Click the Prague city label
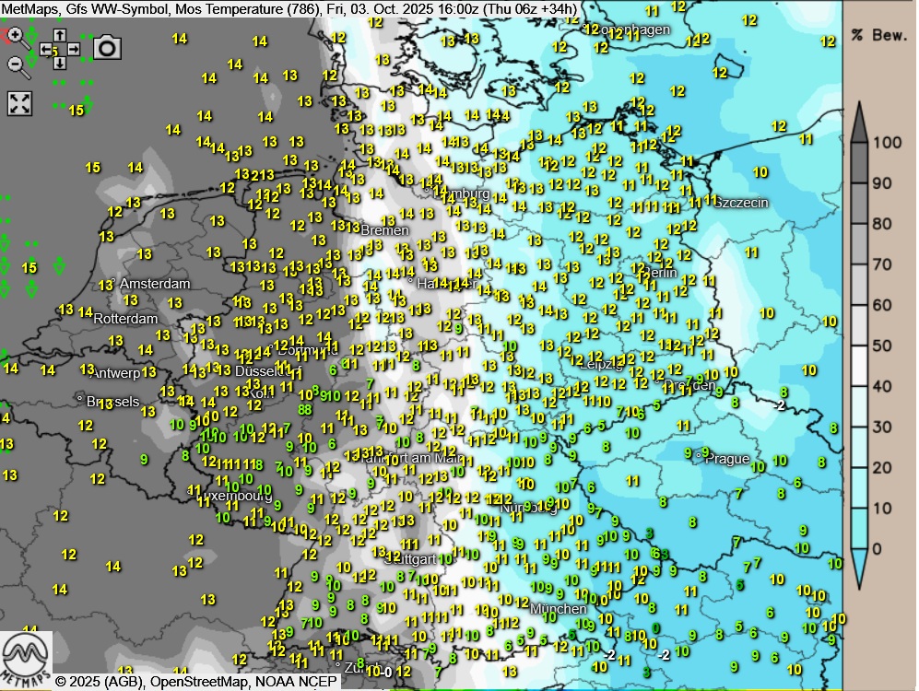Image resolution: width=919 pixels, height=691 pixels. (727, 459)
